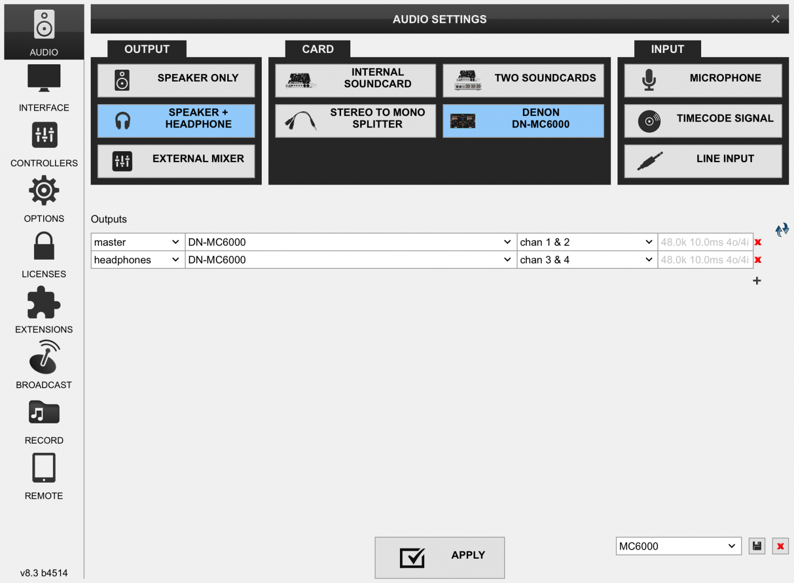This screenshot has width=794, height=583.
Task: Click the Apply button
Action: pos(440,558)
